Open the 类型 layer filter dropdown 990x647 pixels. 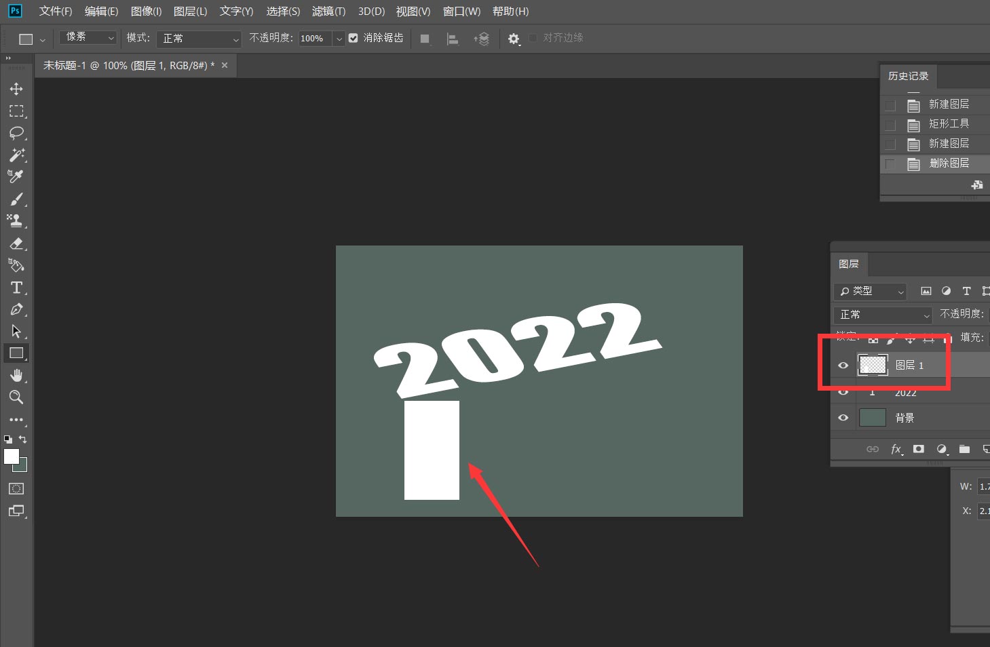(x=870, y=291)
